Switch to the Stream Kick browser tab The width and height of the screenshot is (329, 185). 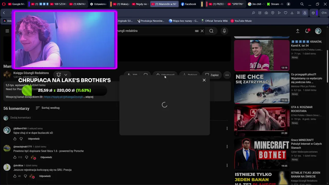[x=275, y=4]
